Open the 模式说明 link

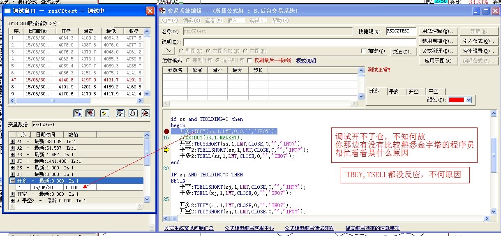(x=306, y=61)
